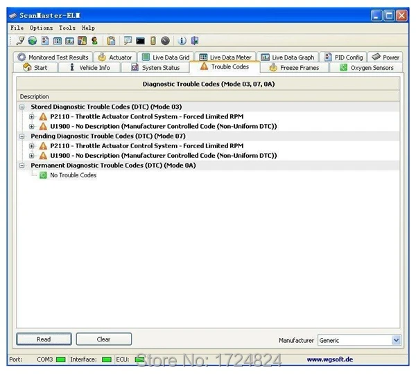This screenshot has width=416, height=374.
Task: Switch to the Power tab
Action: 385,57
